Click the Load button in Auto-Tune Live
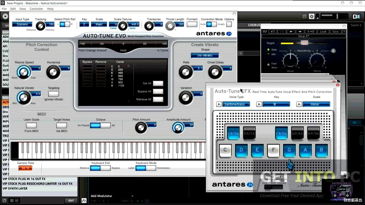 (x=323, y=32)
